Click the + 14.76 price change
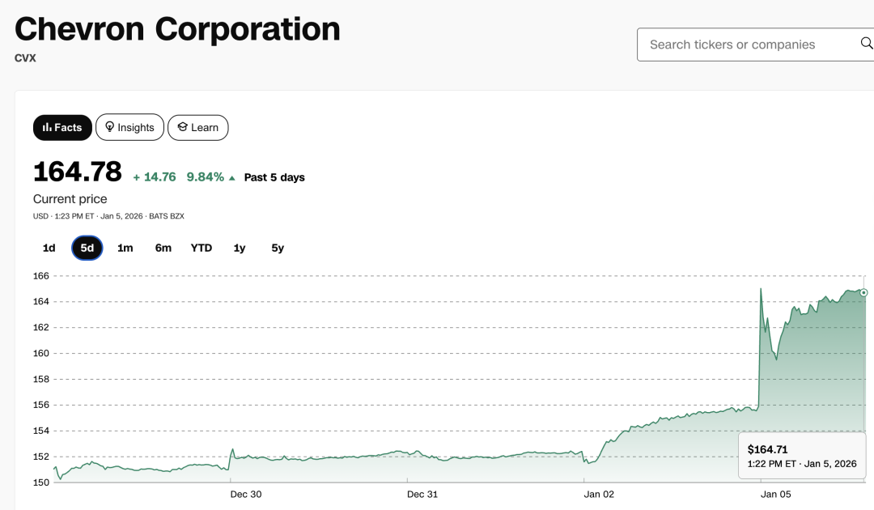The image size is (874, 510). point(155,177)
